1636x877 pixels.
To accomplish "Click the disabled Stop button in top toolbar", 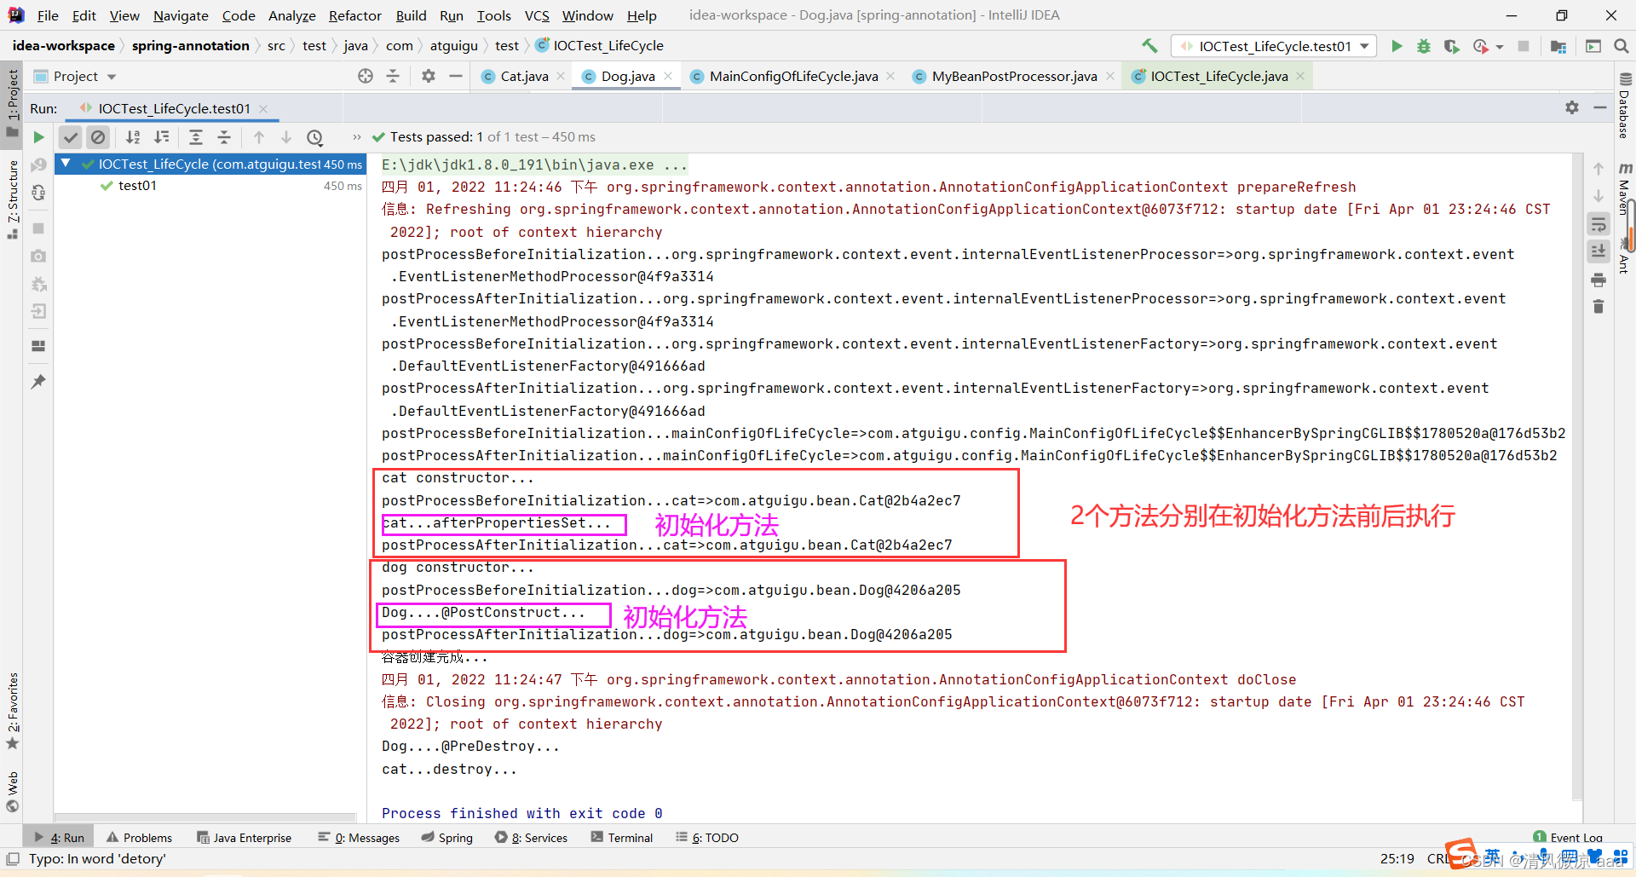I will coord(1524,46).
